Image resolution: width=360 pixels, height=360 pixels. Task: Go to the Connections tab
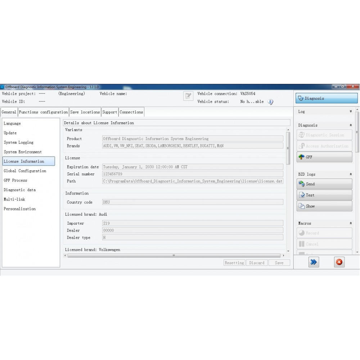point(131,112)
